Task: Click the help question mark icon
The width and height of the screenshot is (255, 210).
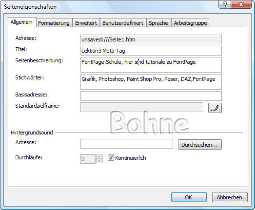Action: (225, 4)
